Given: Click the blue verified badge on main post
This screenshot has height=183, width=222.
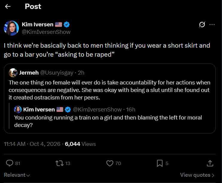Looking at the screenshot, I should [67, 25].
